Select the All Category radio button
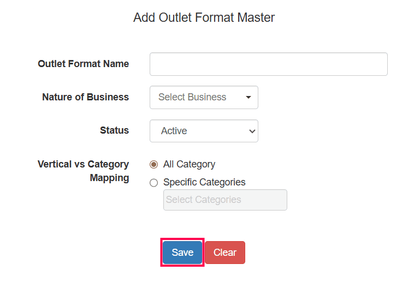420x282 pixels. (153, 164)
